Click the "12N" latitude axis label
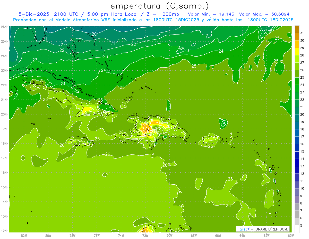The image size is (309, 239). (4, 231)
